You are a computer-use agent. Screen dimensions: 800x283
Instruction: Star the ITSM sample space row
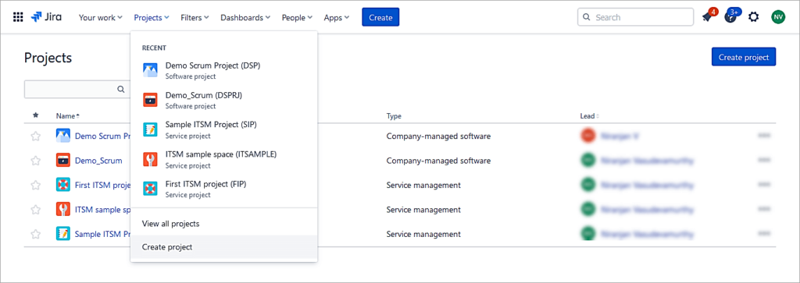[x=36, y=209]
